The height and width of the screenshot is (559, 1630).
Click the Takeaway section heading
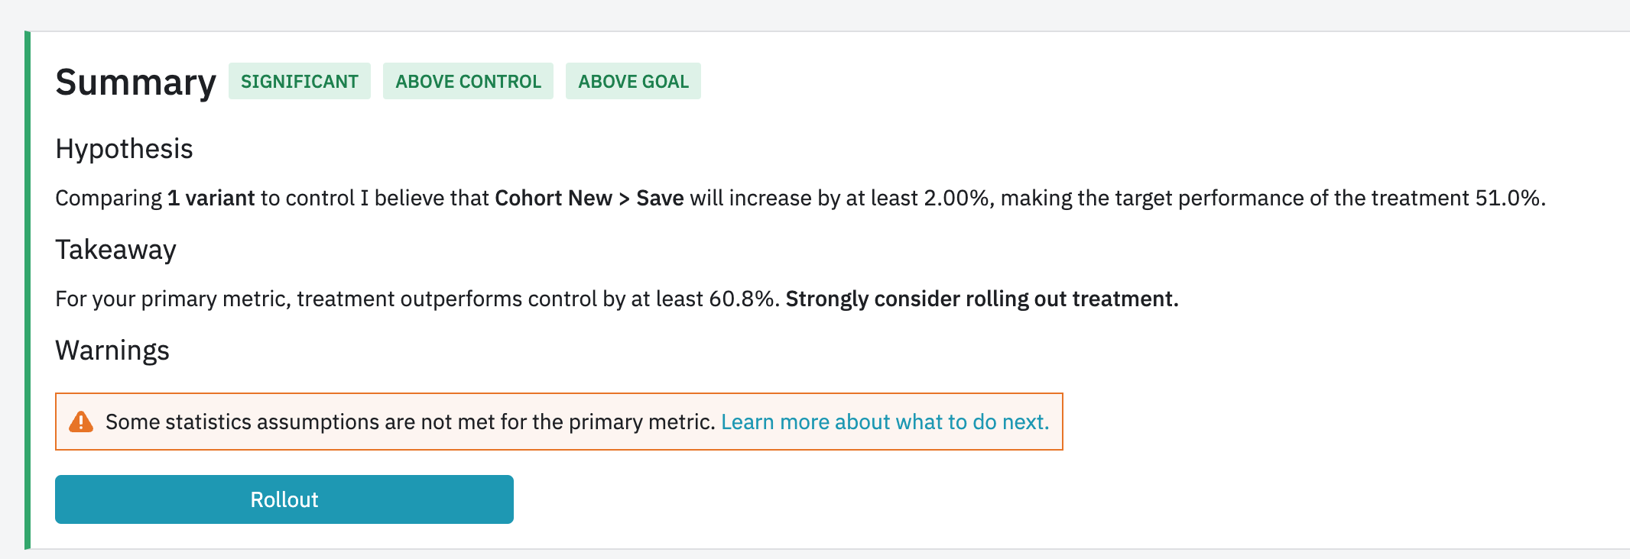click(115, 250)
